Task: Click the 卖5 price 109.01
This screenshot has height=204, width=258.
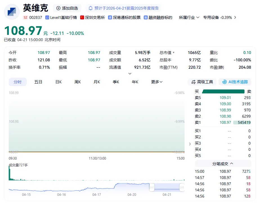Action: (225, 98)
